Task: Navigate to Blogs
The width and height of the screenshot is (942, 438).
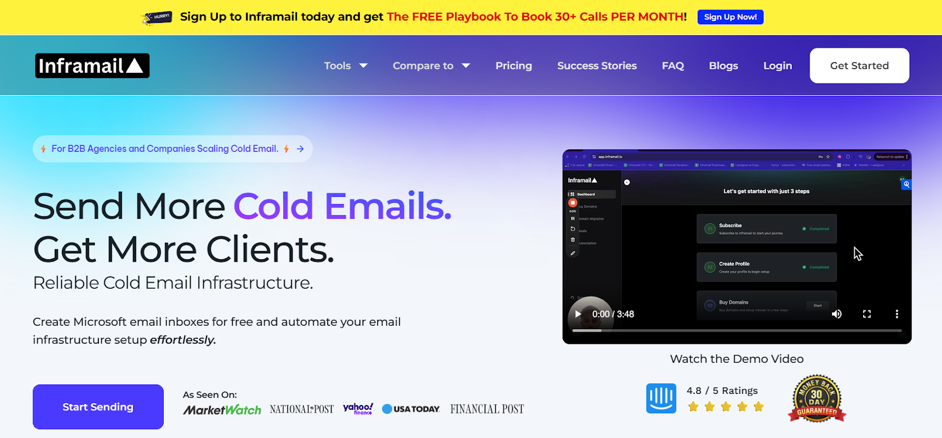Action: tap(724, 66)
